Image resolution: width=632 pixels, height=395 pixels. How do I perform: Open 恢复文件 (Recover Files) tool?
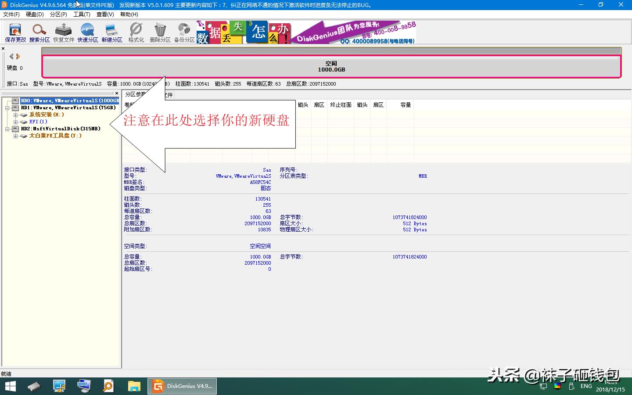63,32
